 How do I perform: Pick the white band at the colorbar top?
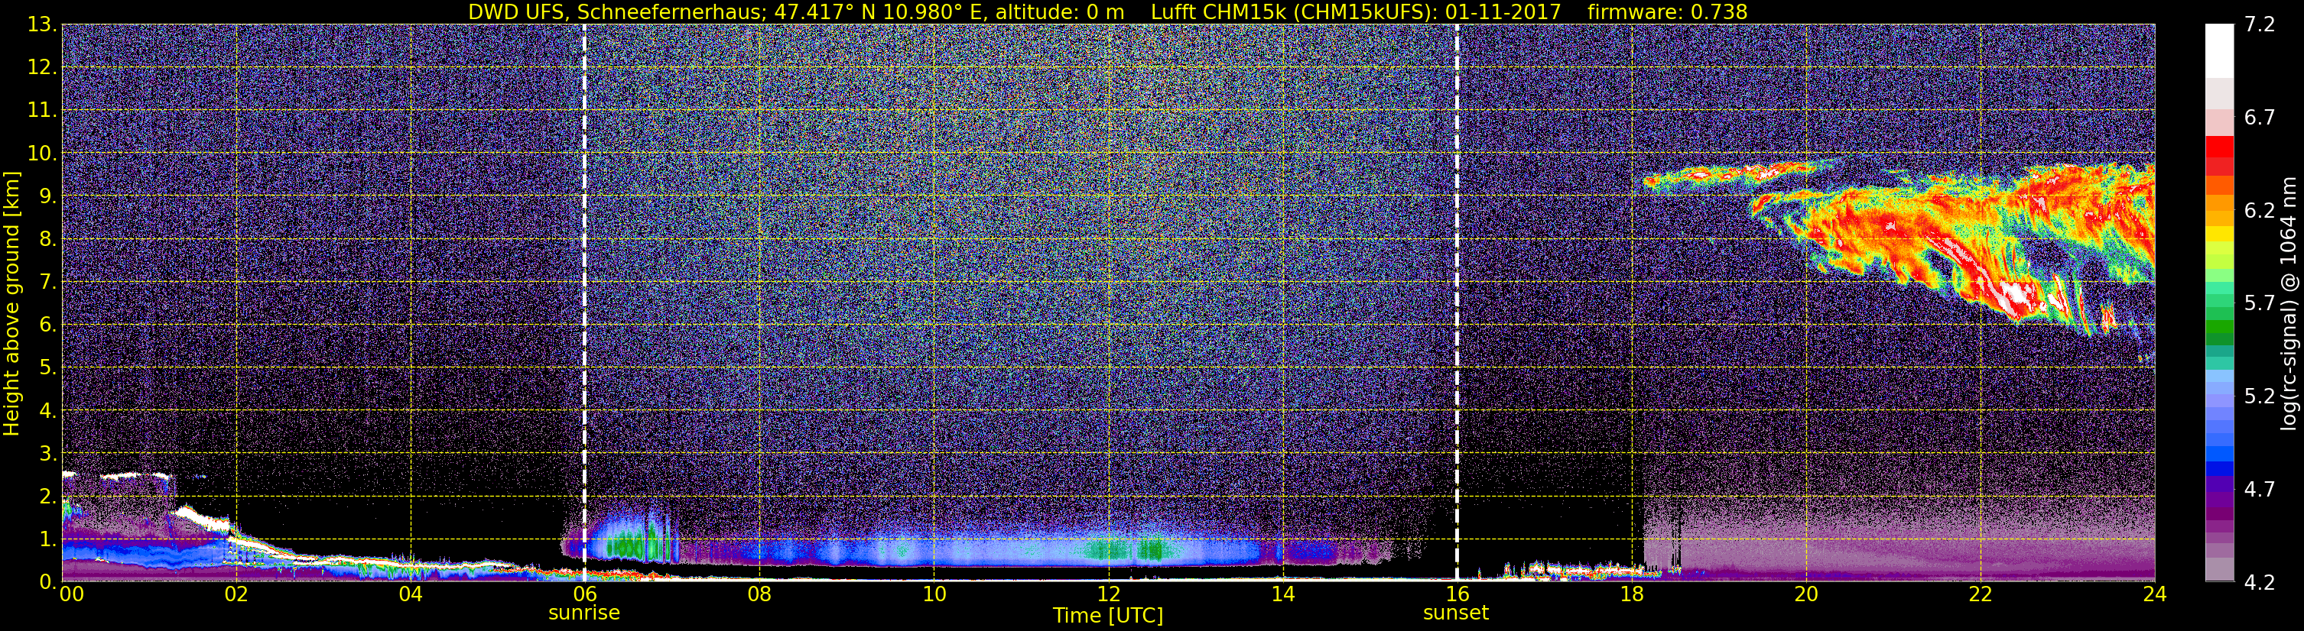[x=2219, y=51]
